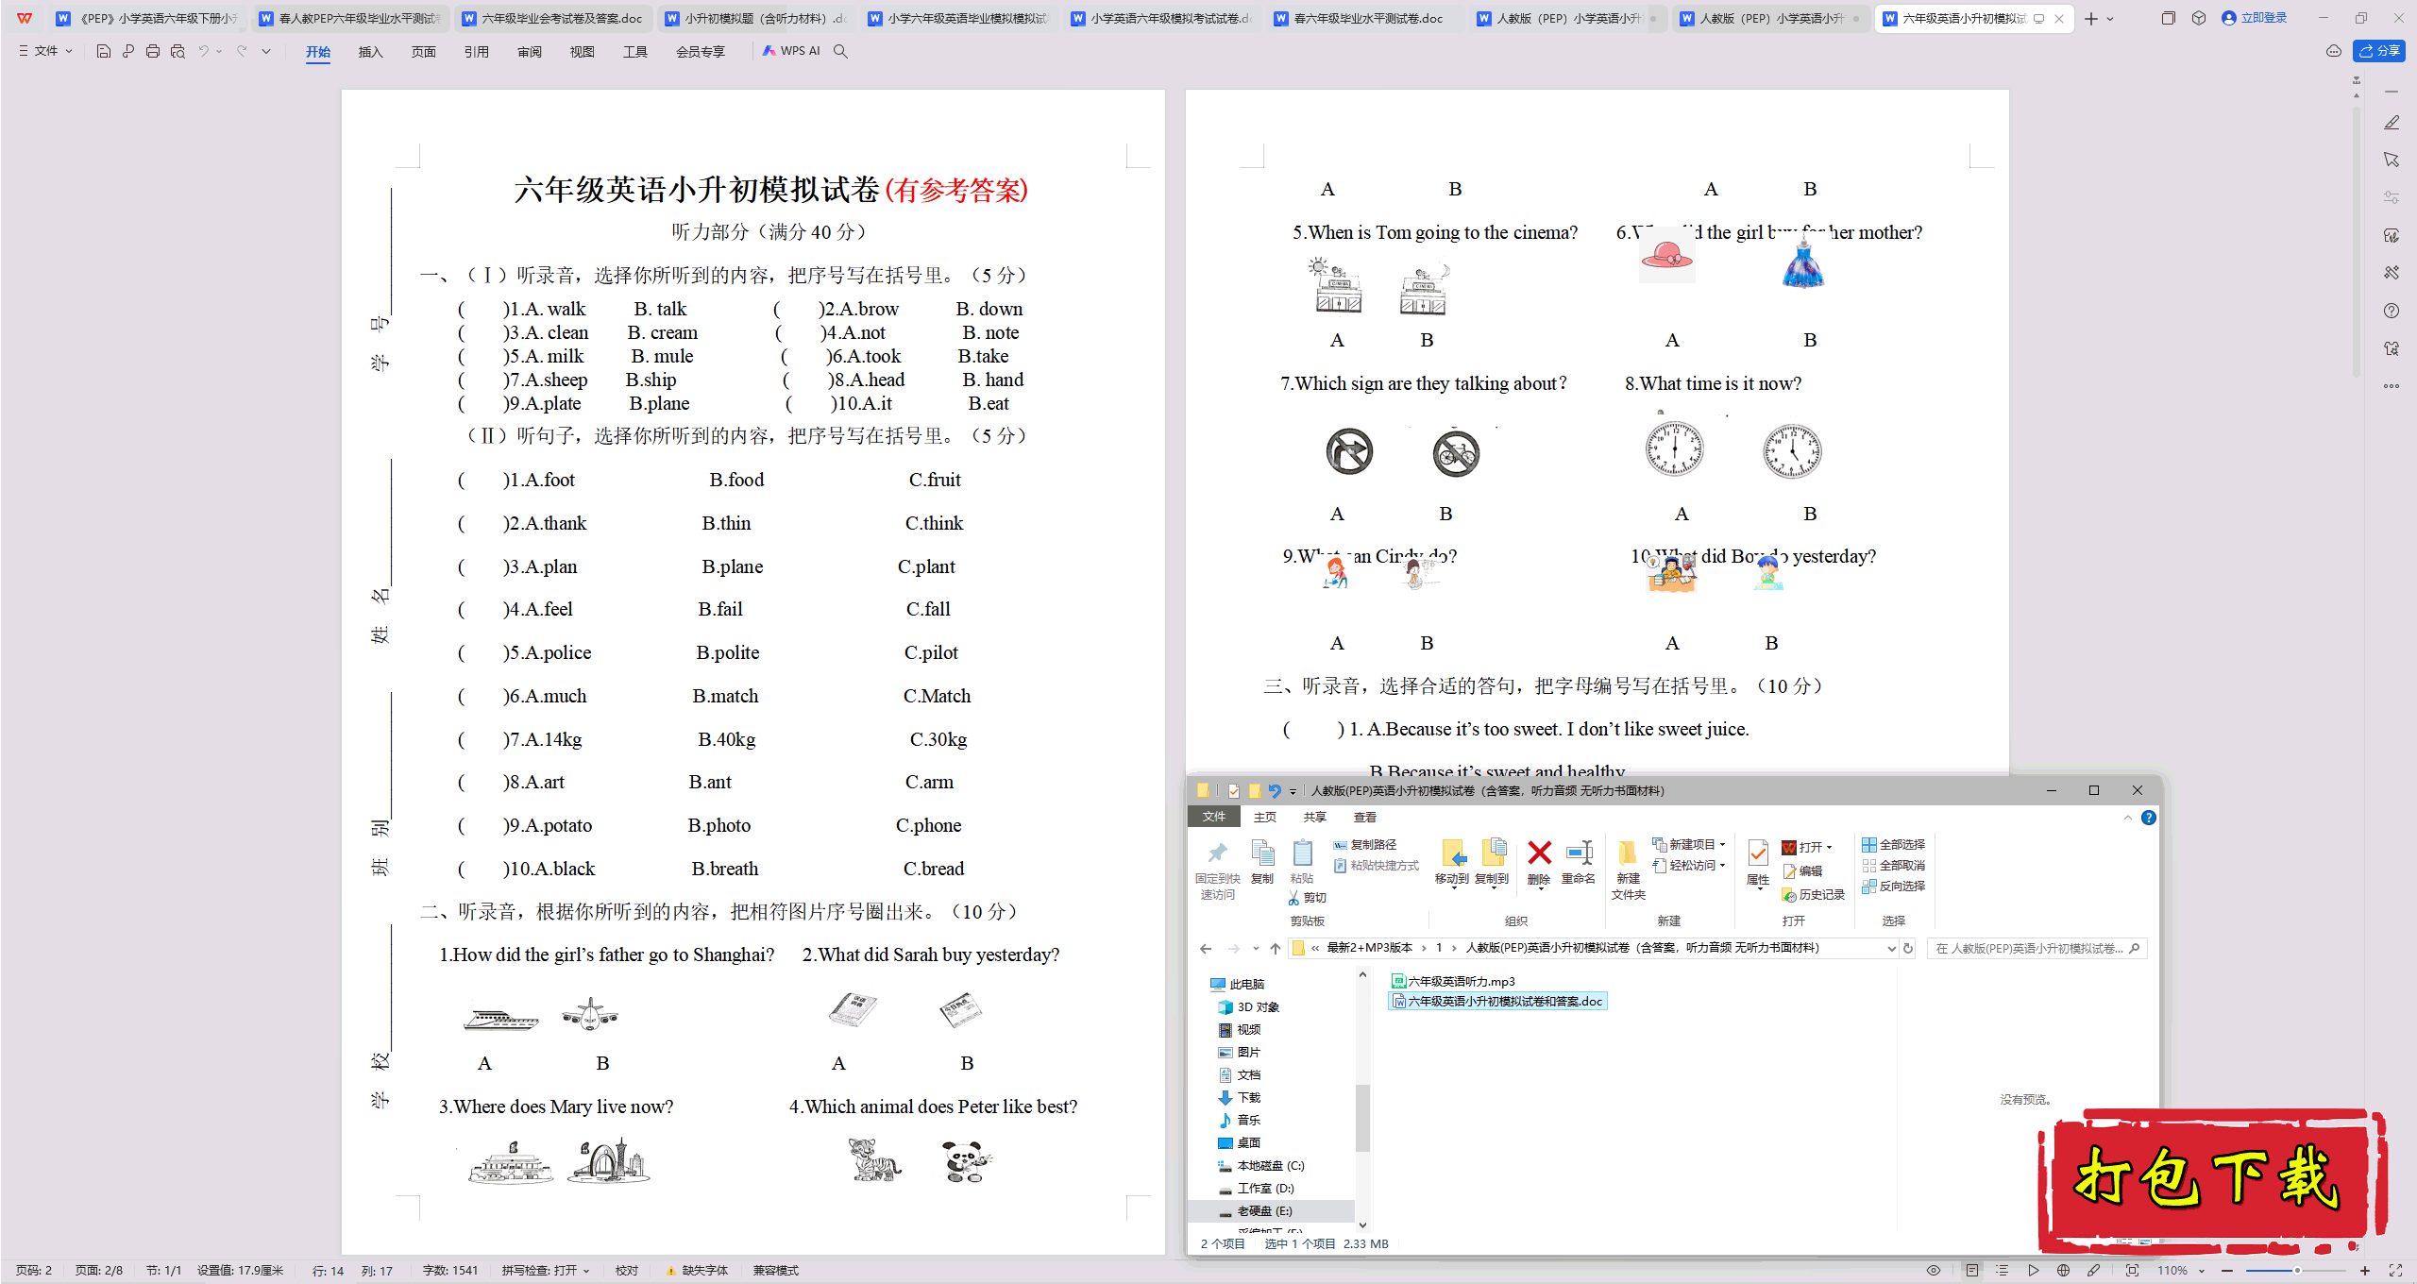Click the selection cursor icon in right sidebar

(x=2392, y=160)
